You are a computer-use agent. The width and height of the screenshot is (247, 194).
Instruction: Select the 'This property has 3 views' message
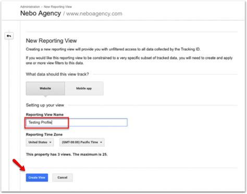coord(67,154)
